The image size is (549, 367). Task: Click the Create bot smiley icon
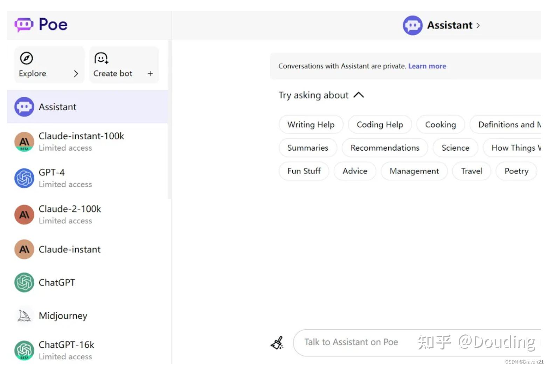[101, 58]
